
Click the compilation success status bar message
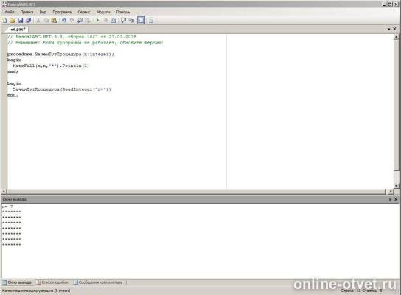tap(36, 291)
